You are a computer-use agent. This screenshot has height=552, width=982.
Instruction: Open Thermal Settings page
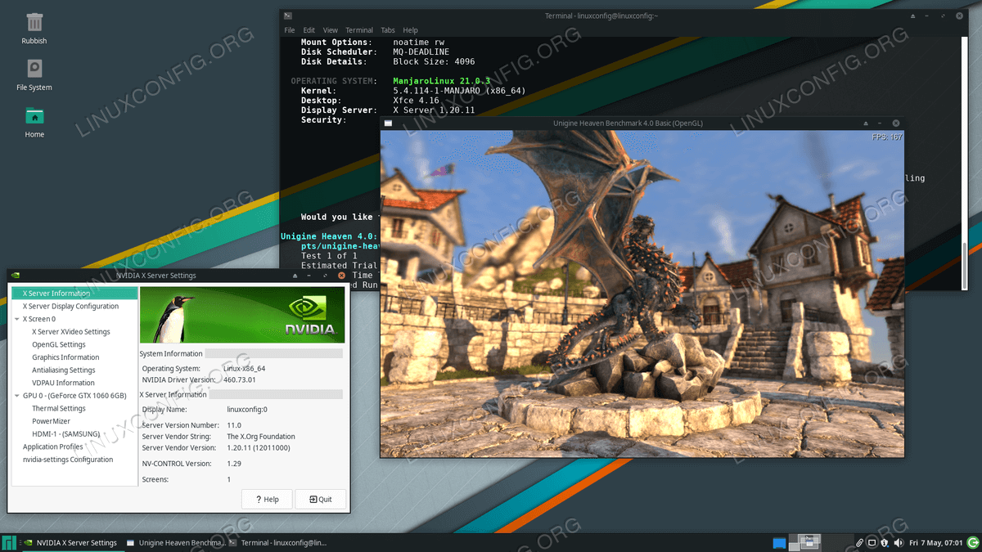pos(59,408)
